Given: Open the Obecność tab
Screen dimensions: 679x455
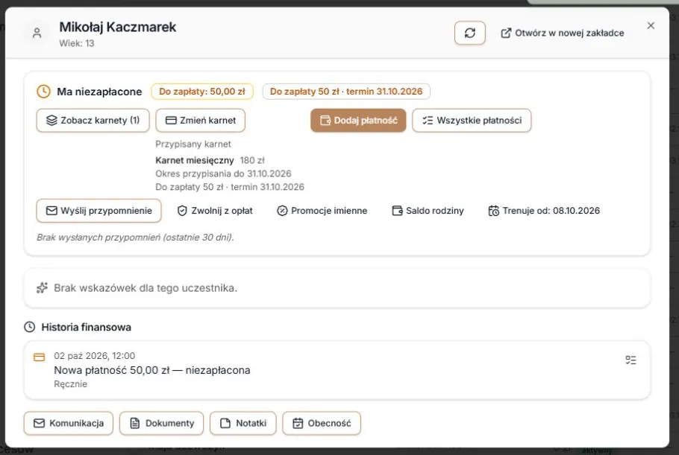Looking at the screenshot, I should pos(322,424).
